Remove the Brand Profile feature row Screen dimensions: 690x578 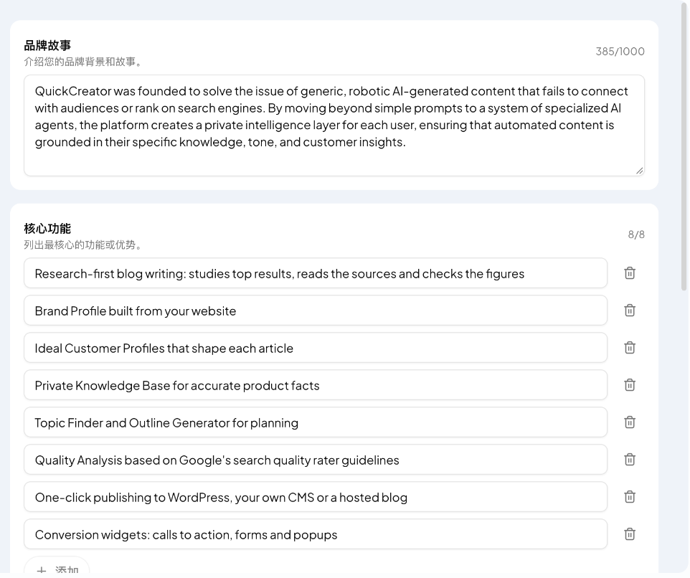pyautogui.click(x=630, y=311)
